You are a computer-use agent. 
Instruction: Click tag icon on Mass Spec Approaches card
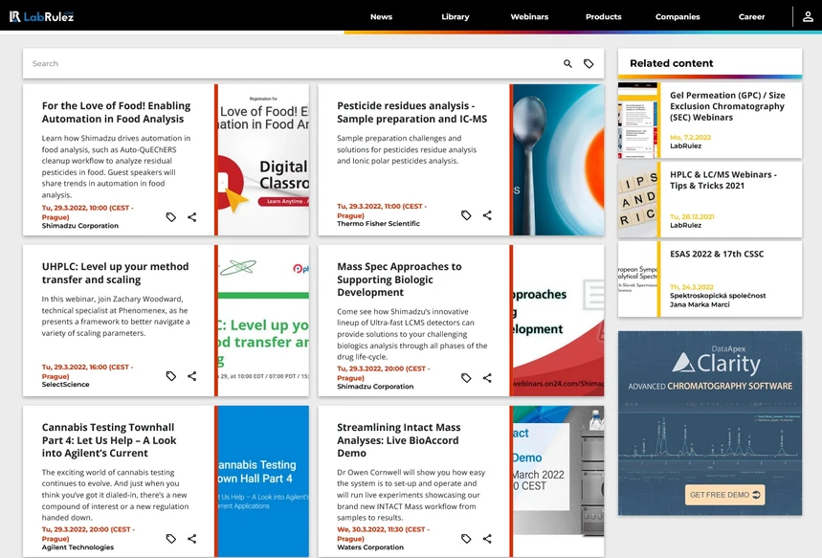(x=466, y=378)
